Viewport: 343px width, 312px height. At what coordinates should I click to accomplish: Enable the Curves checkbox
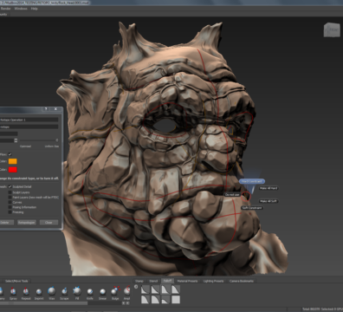[x=10, y=202]
